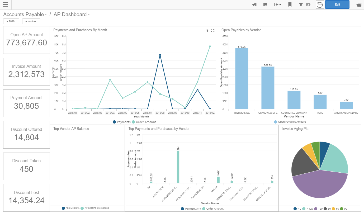The height and width of the screenshot is (213, 364).
Task: Select the = 2018 filter chip
Action: pos(11,21)
